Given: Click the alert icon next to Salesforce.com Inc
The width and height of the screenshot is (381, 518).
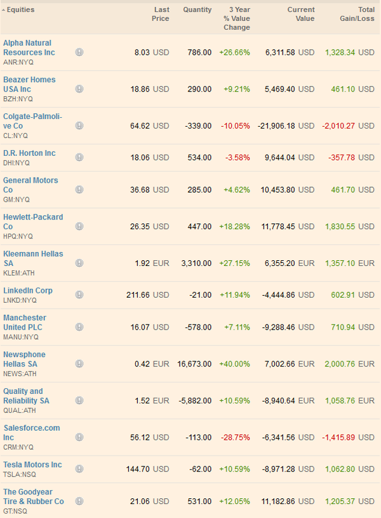Looking at the screenshot, I should (x=79, y=437).
